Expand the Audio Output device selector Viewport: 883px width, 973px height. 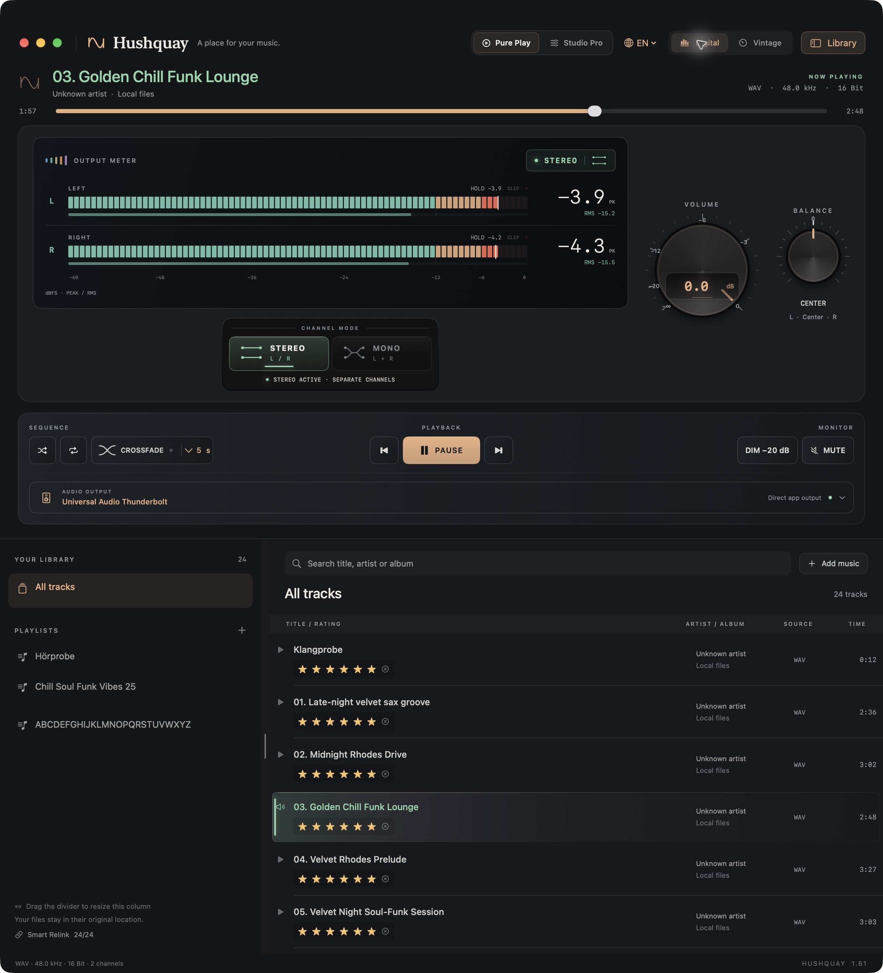(x=441, y=498)
